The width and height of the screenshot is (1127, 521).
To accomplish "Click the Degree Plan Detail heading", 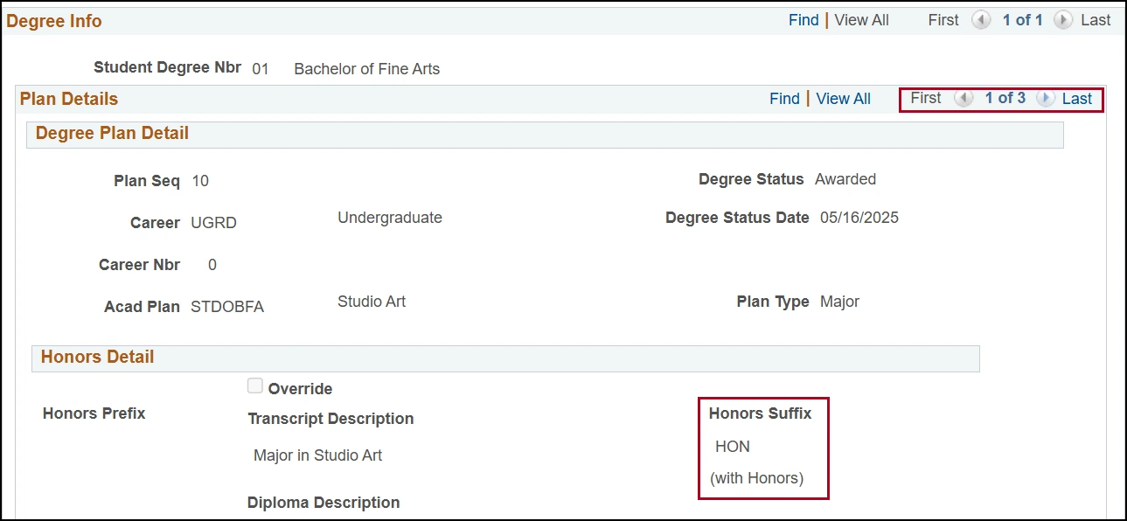I will click(112, 134).
